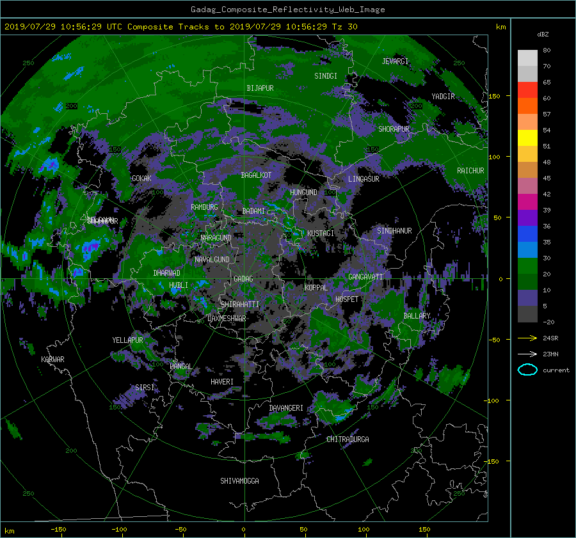Select the red 65 dBZ legend swatch
576x538 pixels.
click(527, 90)
